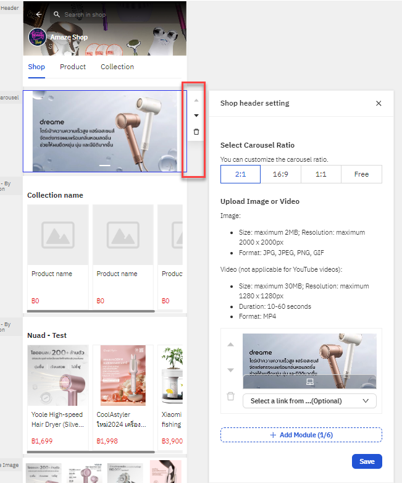This screenshot has height=483, width=402.
Task: Click the ฿1,699 price
Action: (42, 441)
